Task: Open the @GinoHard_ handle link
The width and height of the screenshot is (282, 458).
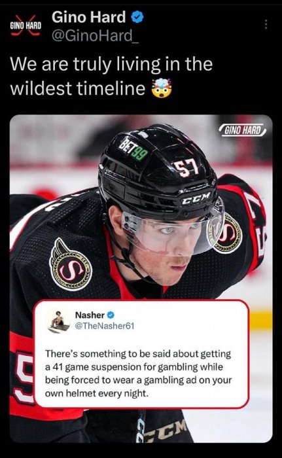Action: 95,35
